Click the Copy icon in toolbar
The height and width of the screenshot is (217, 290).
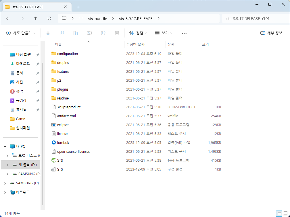(62, 33)
